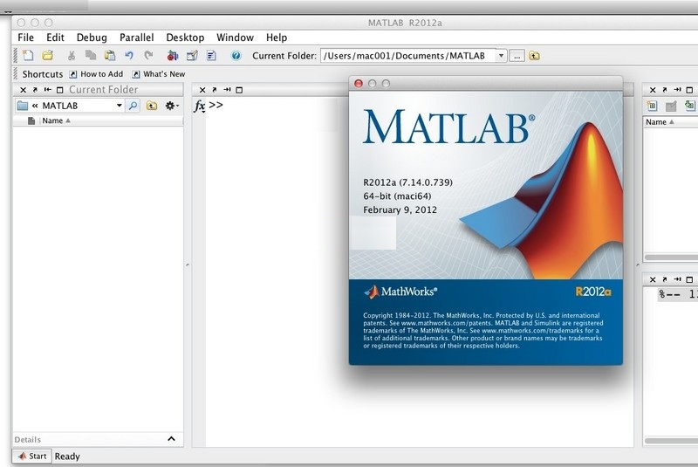Launch the GUIDE tool icon
This screenshot has width=698, height=467.
tap(191, 56)
